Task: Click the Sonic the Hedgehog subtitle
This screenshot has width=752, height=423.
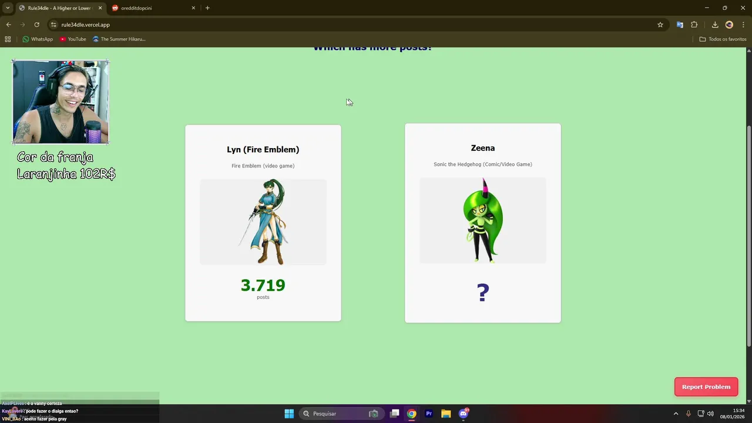Action: tap(483, 164)
